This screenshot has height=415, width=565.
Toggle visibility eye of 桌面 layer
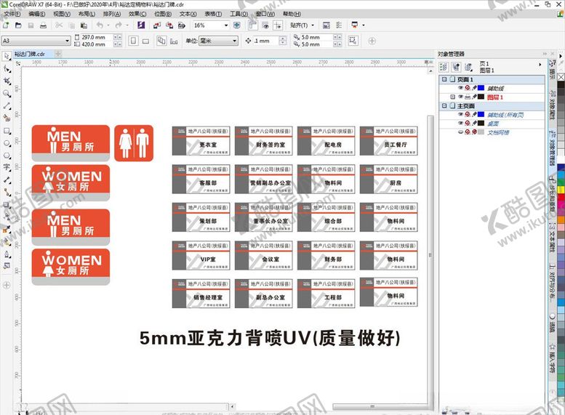tap(460, 124)
